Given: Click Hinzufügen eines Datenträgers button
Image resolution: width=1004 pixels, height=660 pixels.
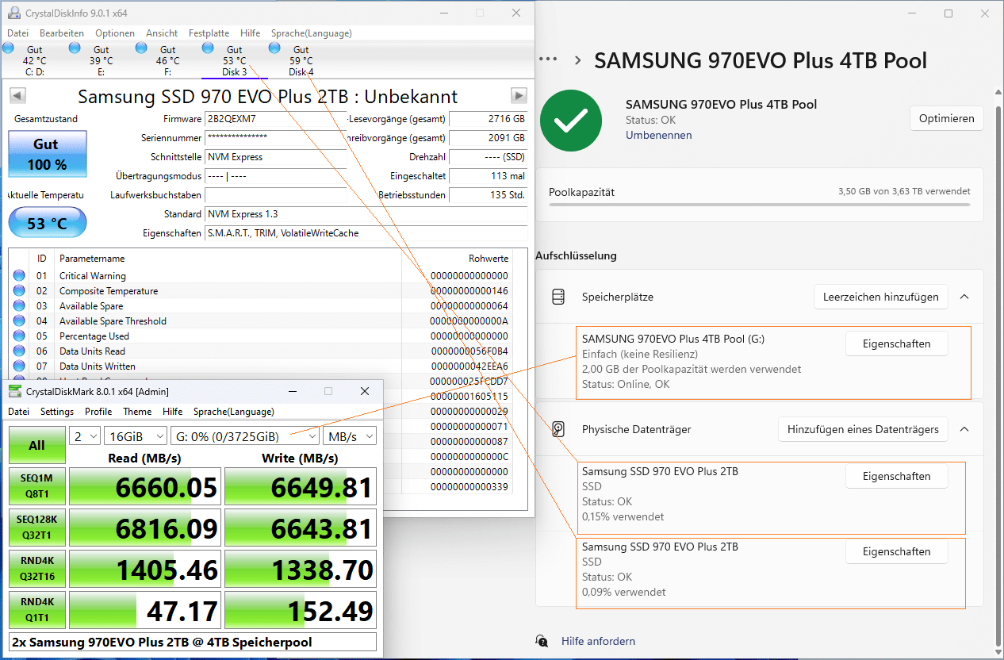Looking at the screenshot, I should (x=863, y=429).
